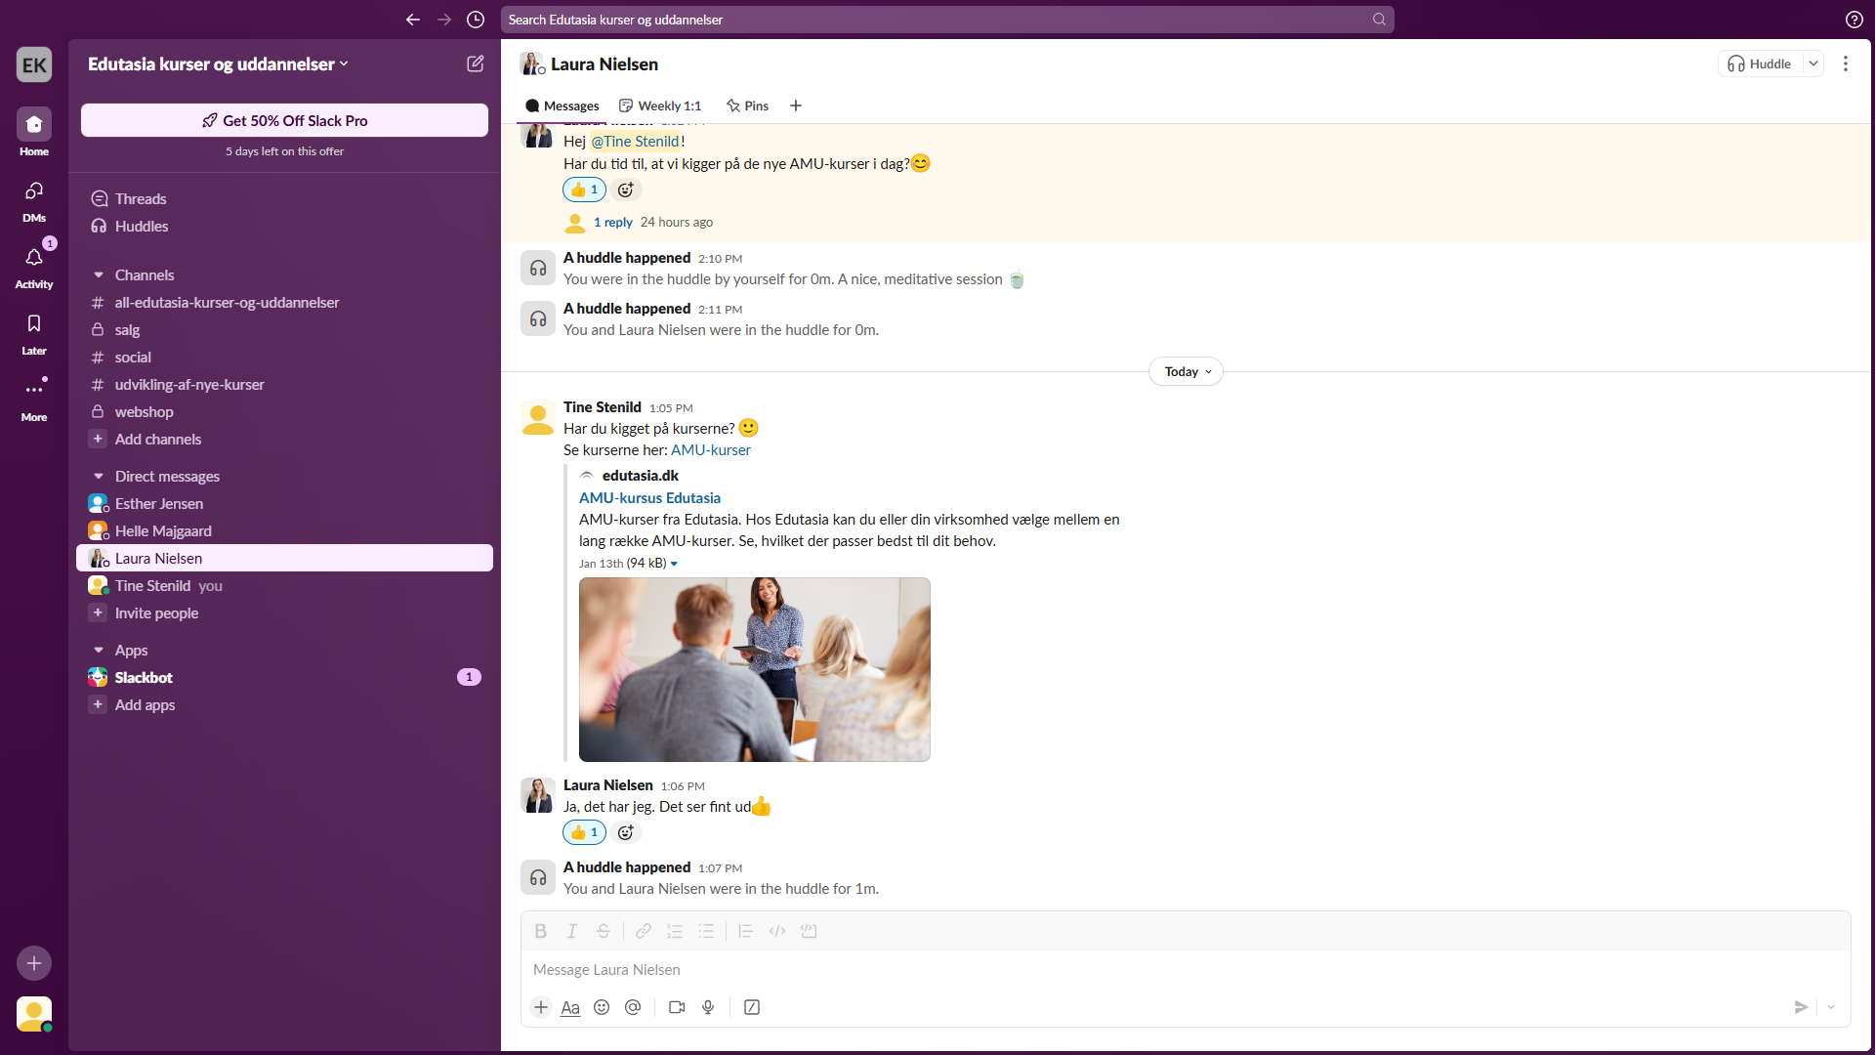Viewport: 1875px width, 1055px height.
Task: Click the bold formatting icon
Action: 540,931
